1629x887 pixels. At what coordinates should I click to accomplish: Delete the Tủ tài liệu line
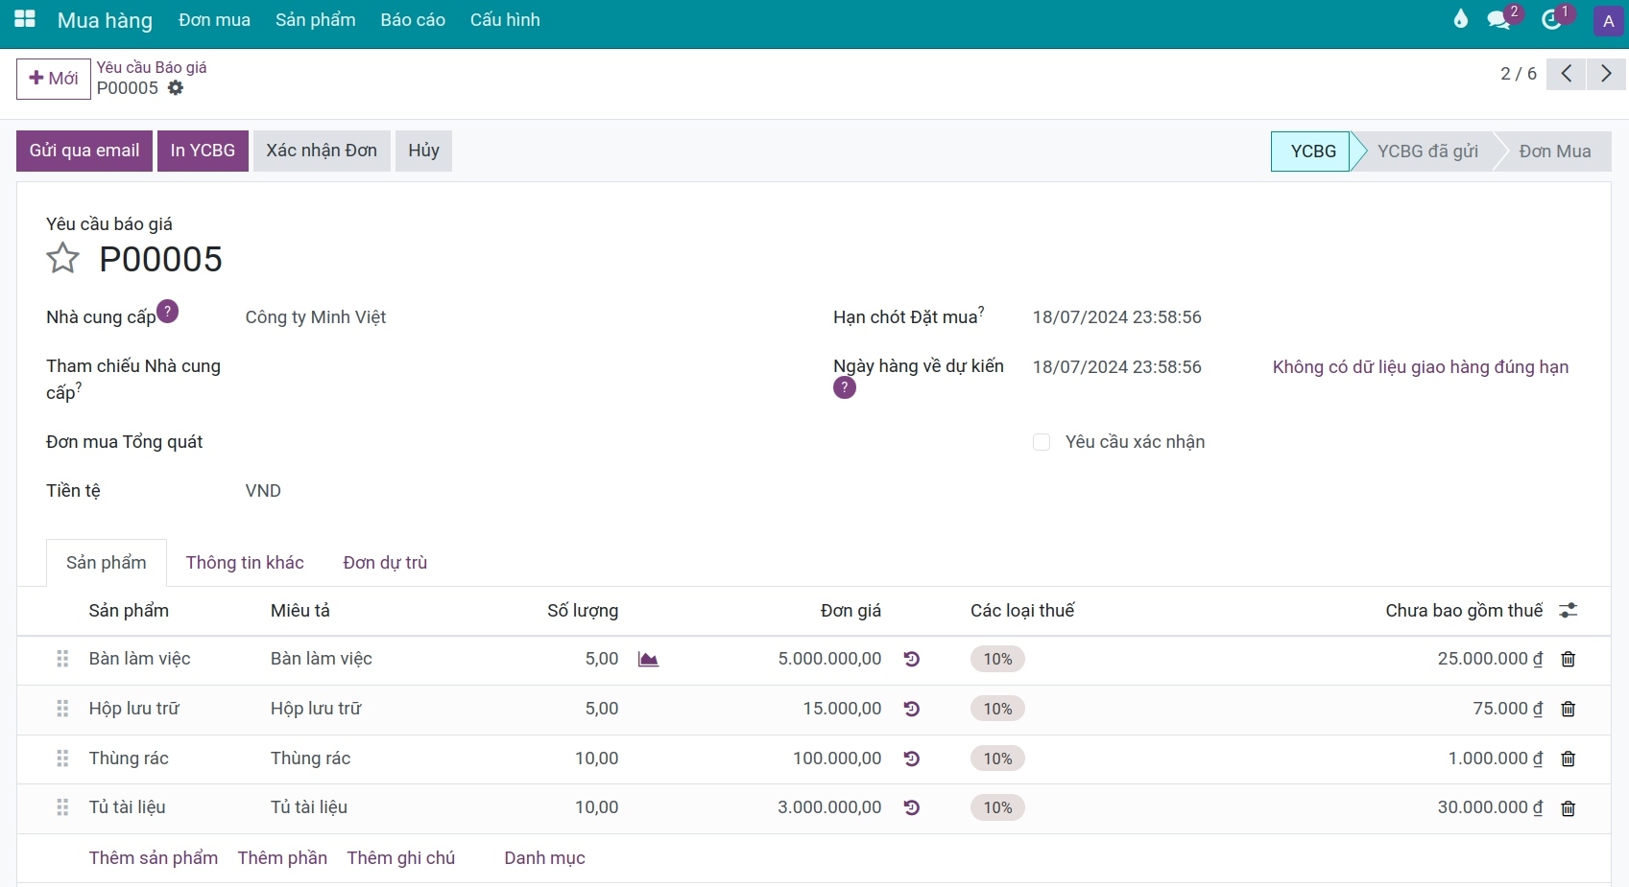click(x=1569, y=808)
